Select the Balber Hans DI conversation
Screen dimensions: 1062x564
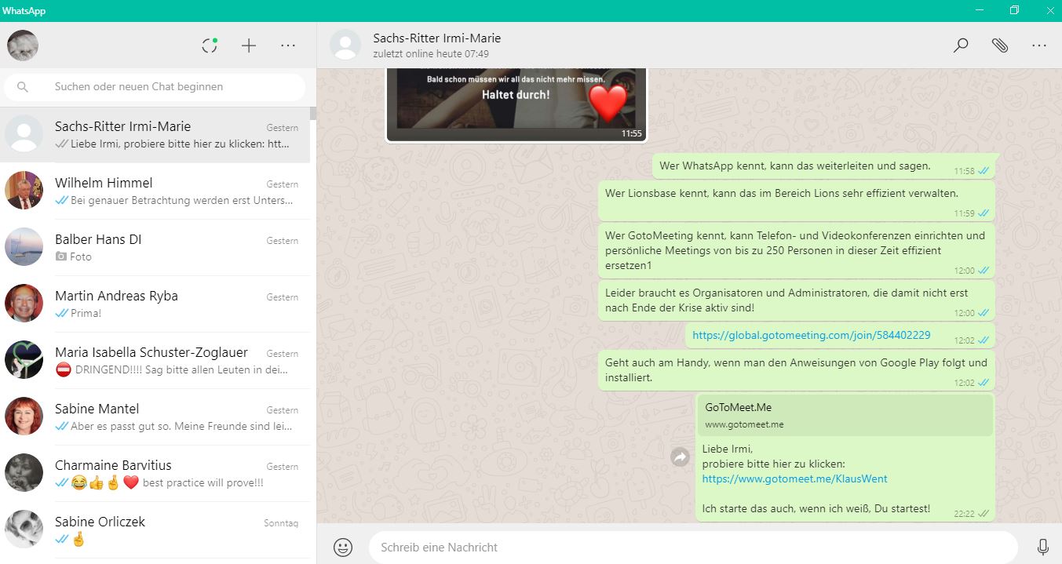pos(157,248)
